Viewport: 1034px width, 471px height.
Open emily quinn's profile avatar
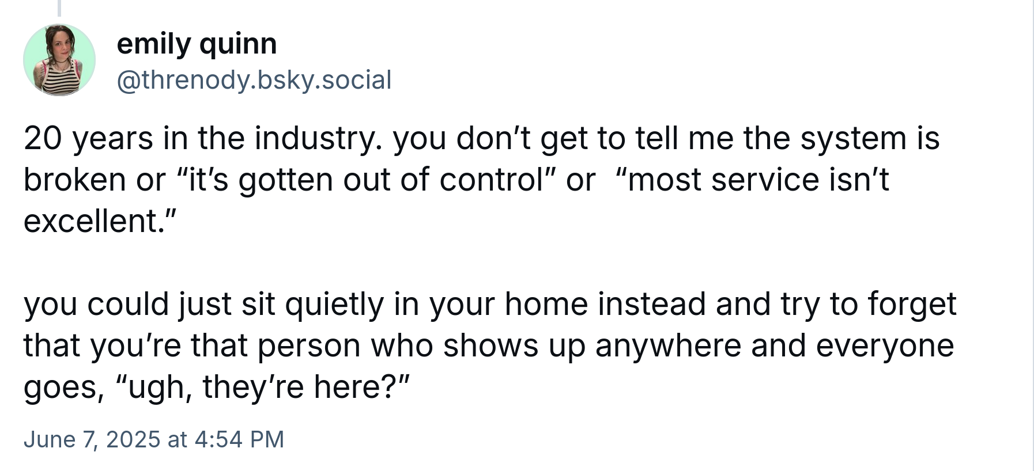59,60
